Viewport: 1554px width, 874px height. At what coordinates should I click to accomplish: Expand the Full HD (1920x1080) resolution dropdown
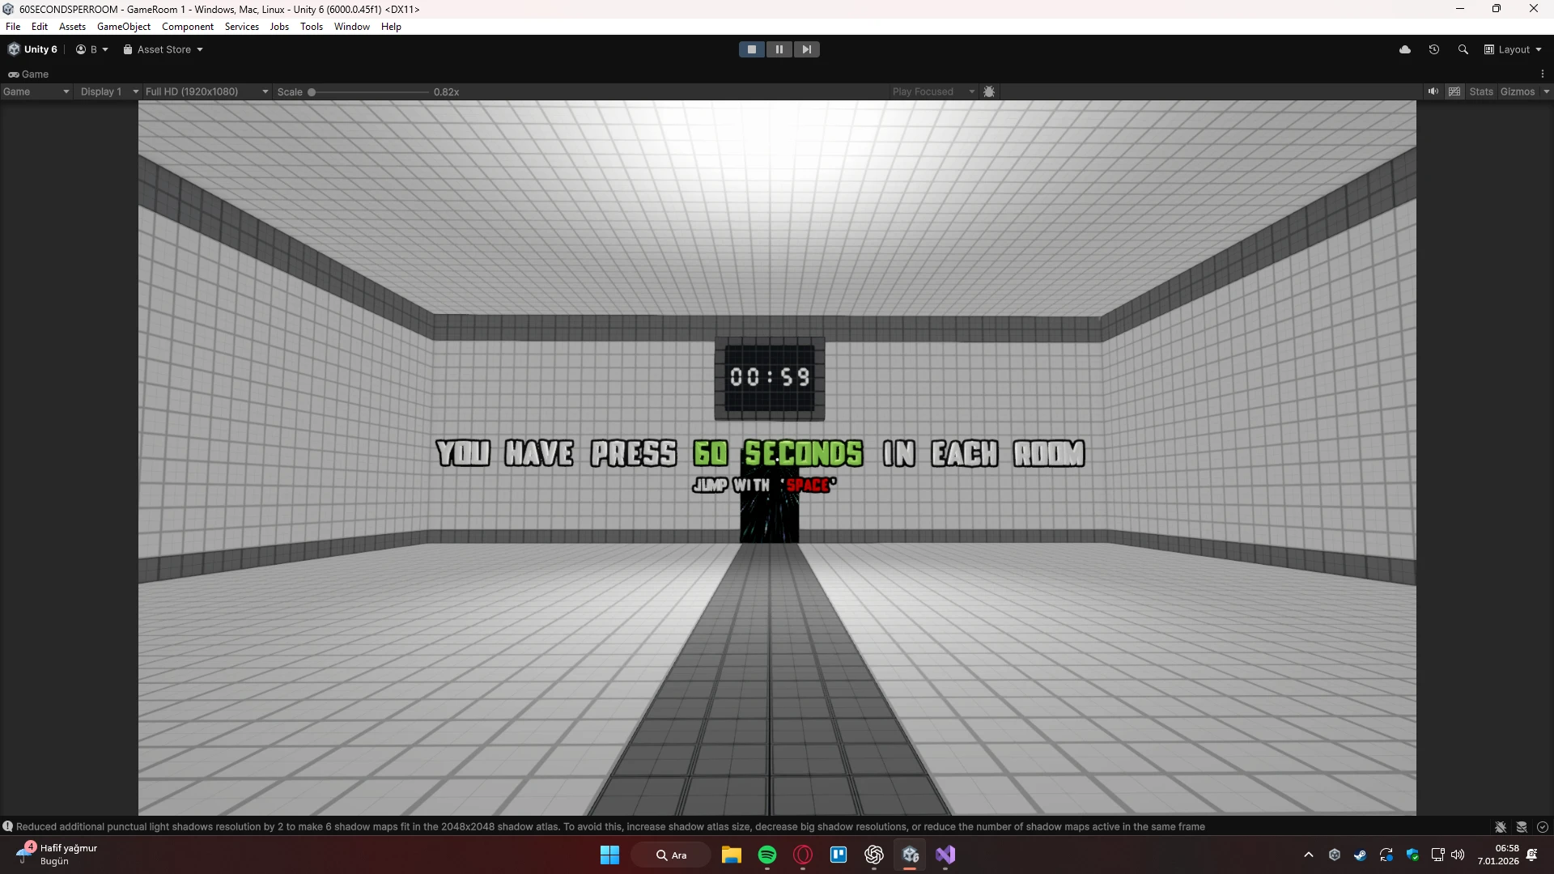(206, 91)
